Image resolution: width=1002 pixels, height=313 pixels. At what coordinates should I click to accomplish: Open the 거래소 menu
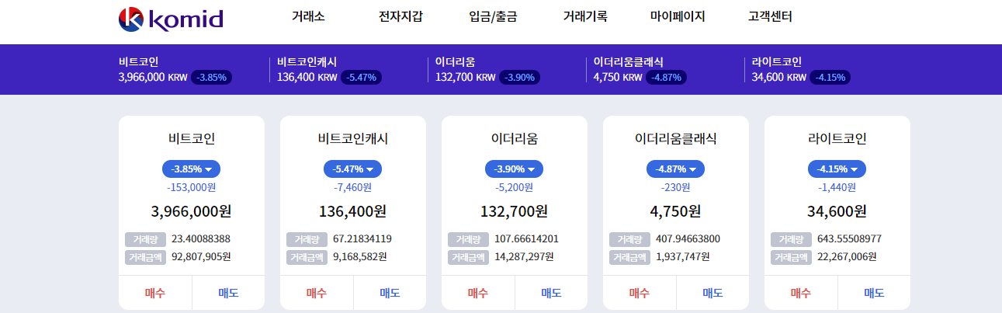[x=308, y=16]
